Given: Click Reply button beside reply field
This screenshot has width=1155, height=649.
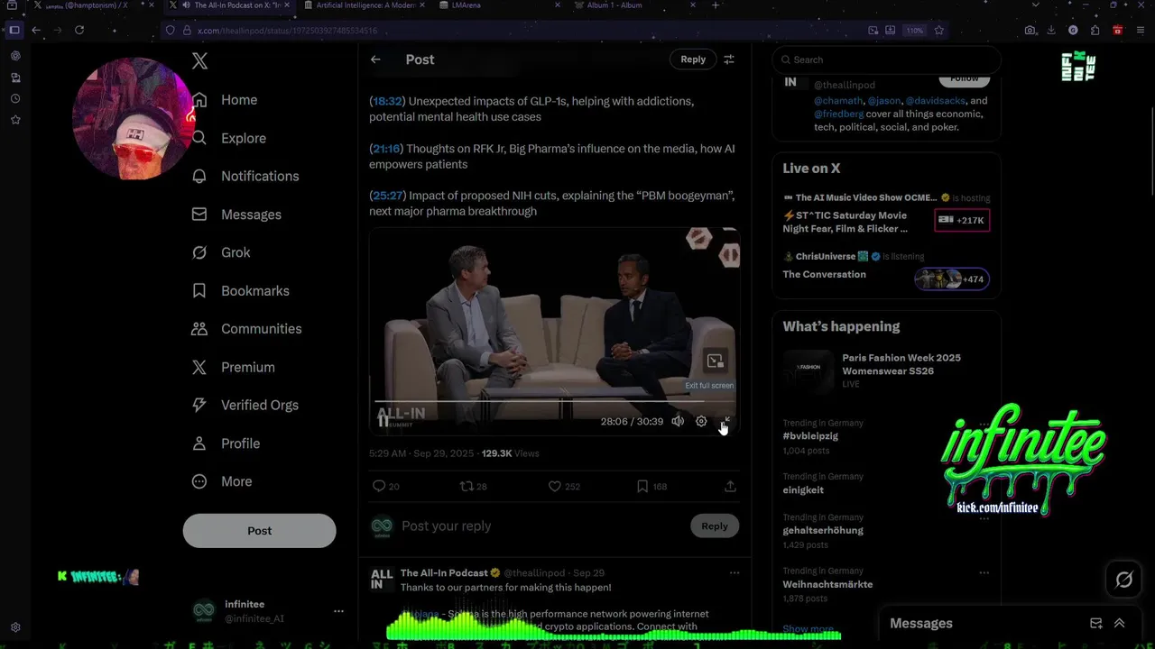Looking at the screenshot, I should click(x=715, y=526).
